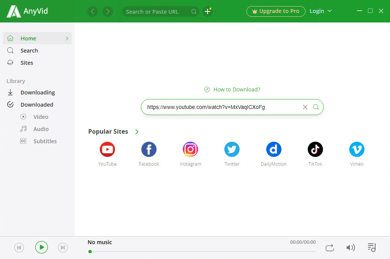Show downloaded Subtitles files
Viewport: 390px width, 259px height.
pyautogui.click(x=38, y=141)
